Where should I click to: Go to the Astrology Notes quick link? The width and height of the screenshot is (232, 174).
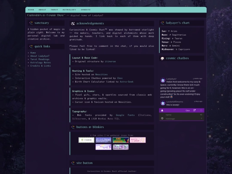pos(40,62)
